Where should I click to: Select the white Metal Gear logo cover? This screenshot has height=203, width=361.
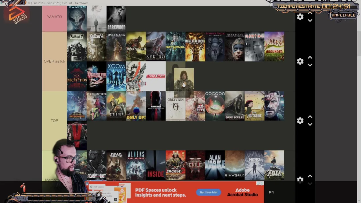[x=156, y=76]
